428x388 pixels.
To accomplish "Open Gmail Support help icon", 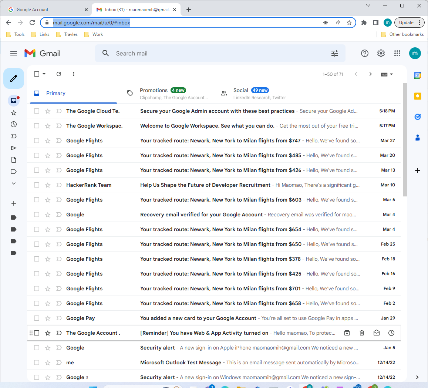I will point(365,53).
